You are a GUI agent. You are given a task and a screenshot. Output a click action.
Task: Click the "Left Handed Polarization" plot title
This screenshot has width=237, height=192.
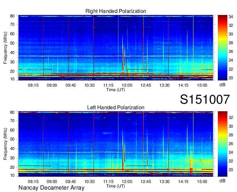point(116,107)
